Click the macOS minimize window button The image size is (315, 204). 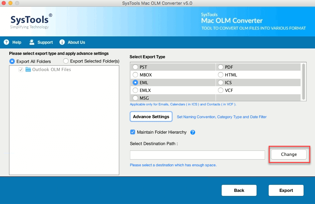pyautogui.click(x=10, y=3)
